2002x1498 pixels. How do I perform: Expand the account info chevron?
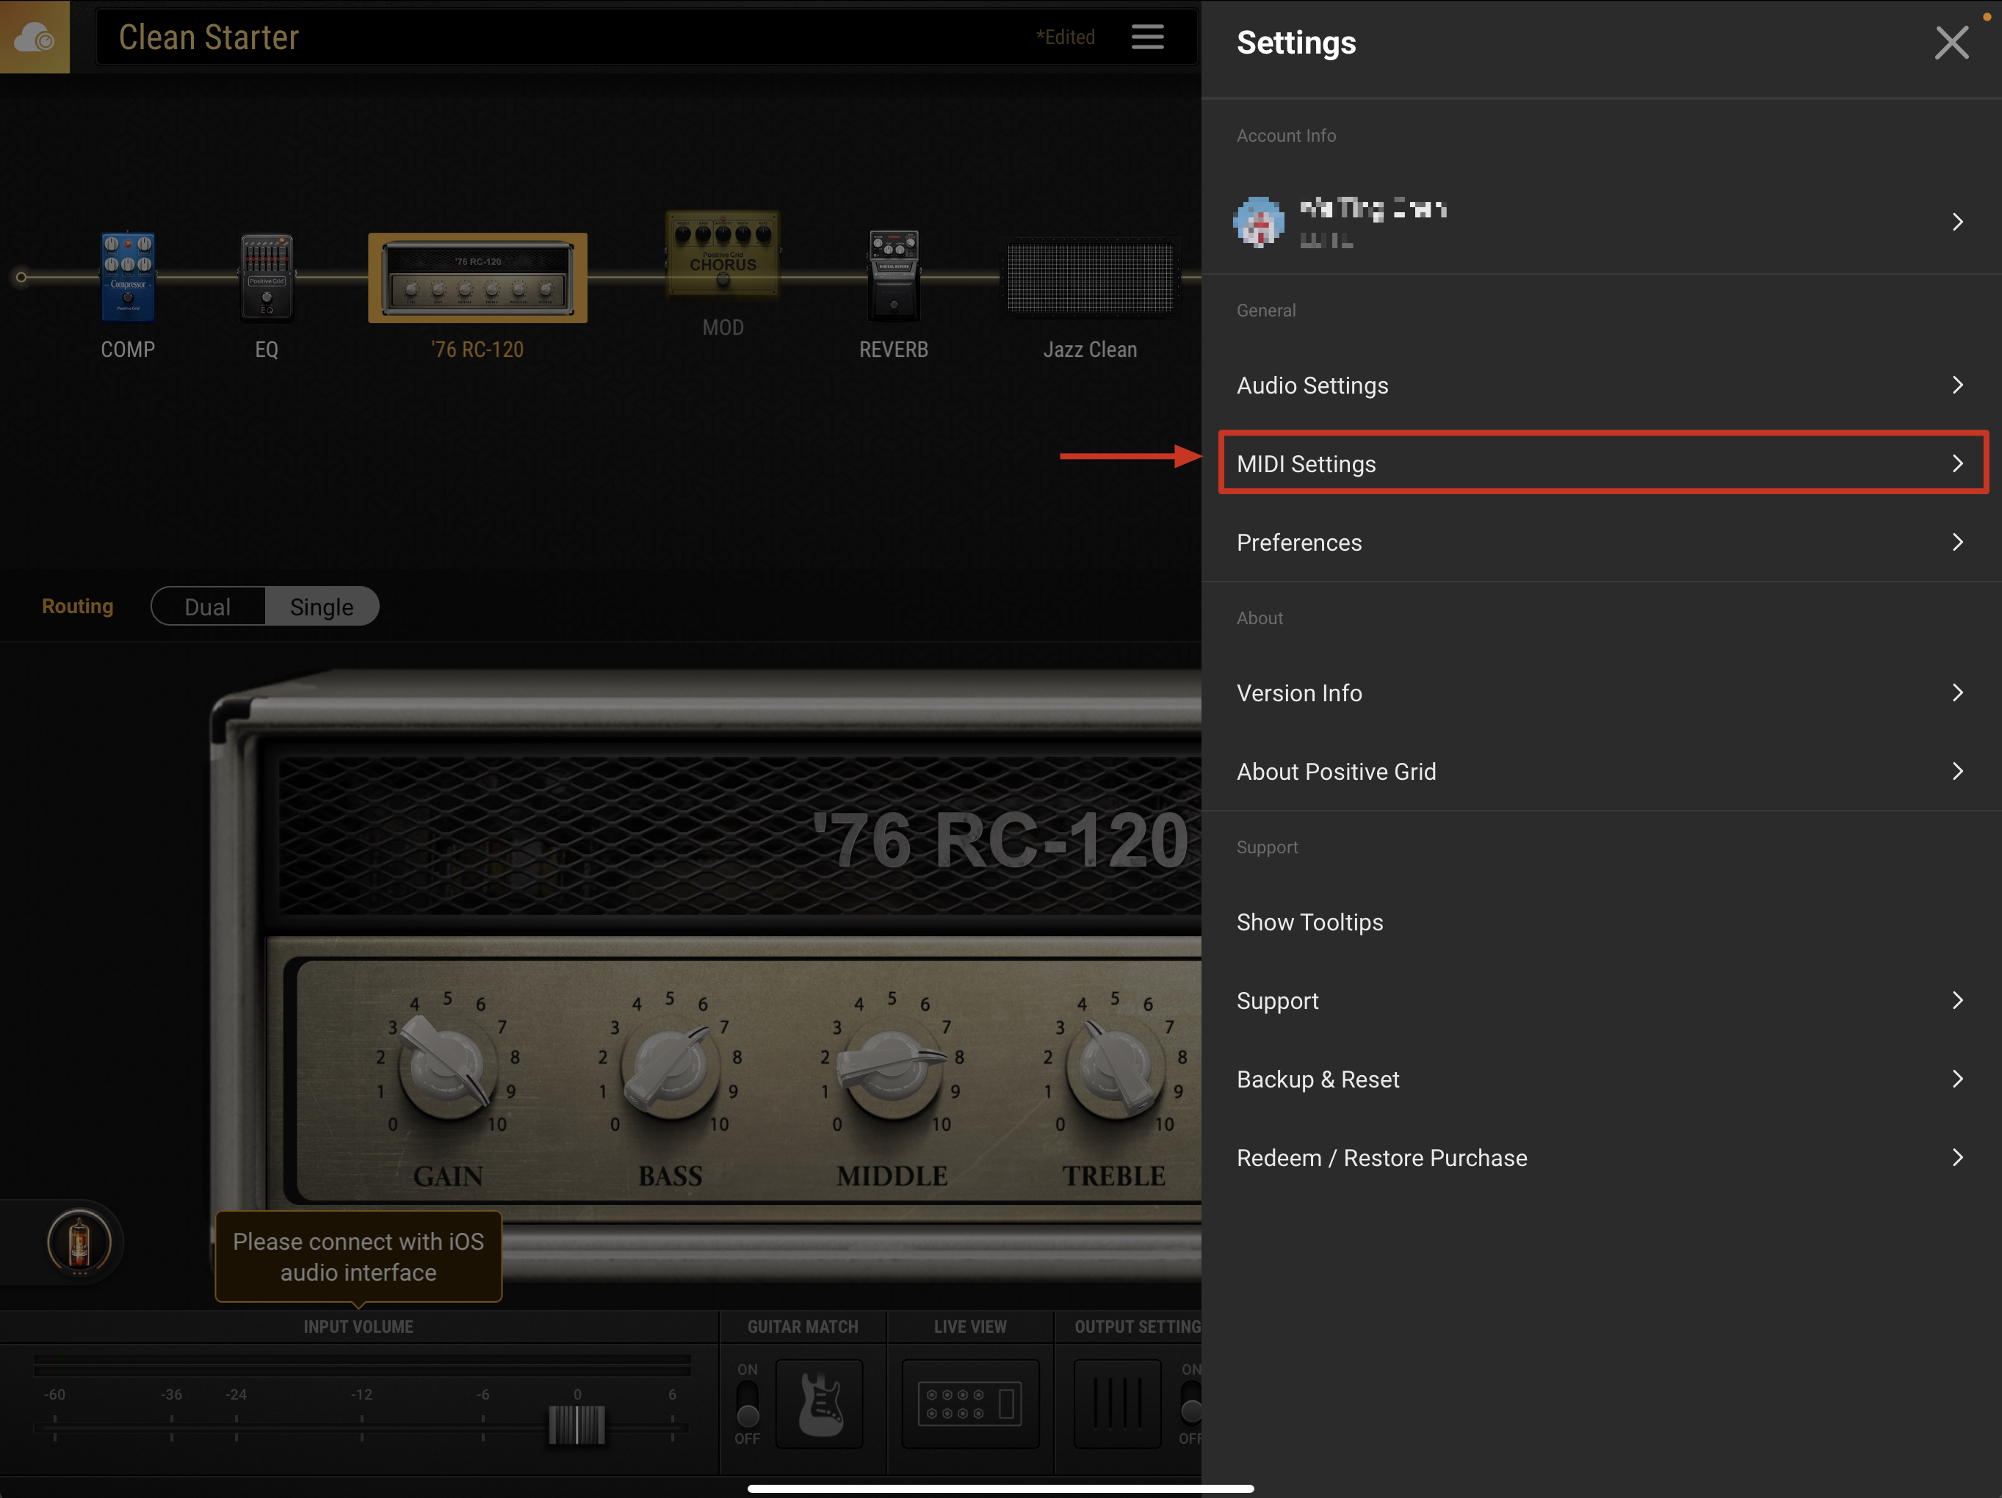point(1958,222)
